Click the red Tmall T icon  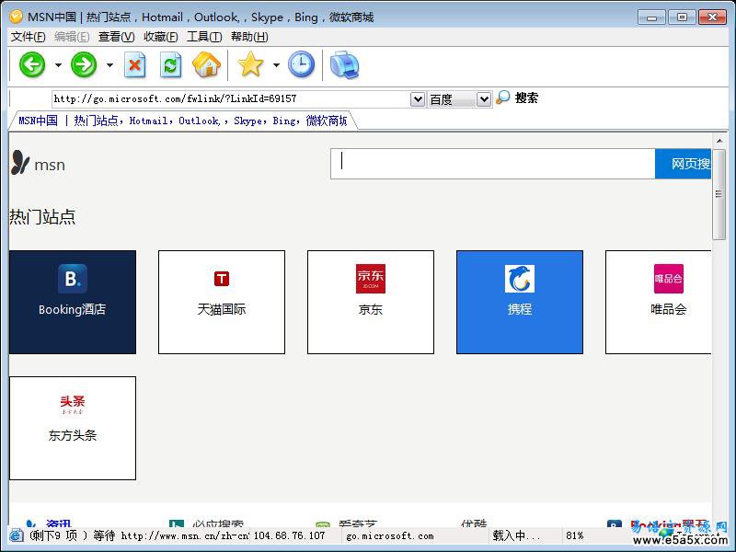coord(222,279)
